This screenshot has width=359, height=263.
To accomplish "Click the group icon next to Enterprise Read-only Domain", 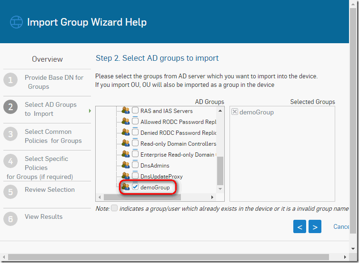I will click(126, 154).
